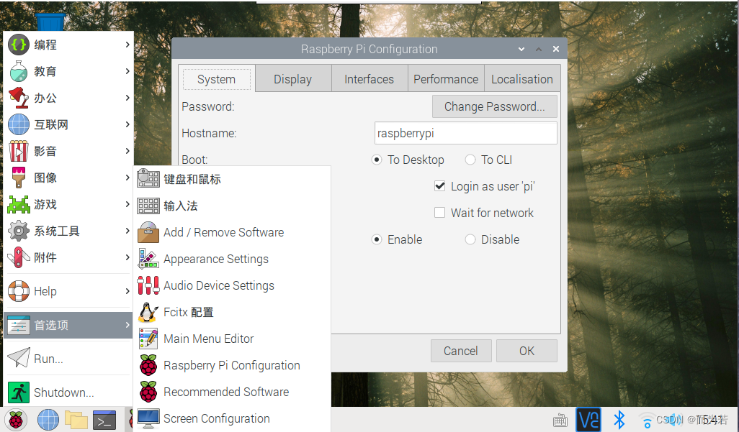Click Recommended Software raspberry icon
The image size is (739, 432).
[x=148, y=392]
